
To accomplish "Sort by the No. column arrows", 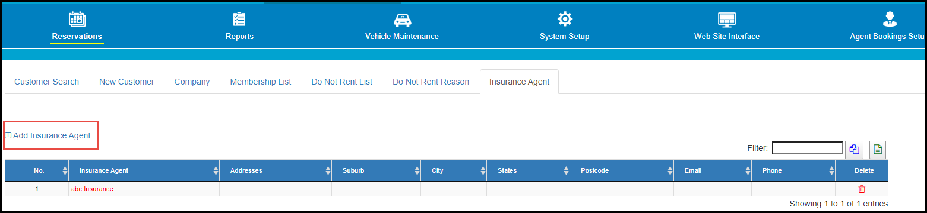I will click(x=65, y=170).
